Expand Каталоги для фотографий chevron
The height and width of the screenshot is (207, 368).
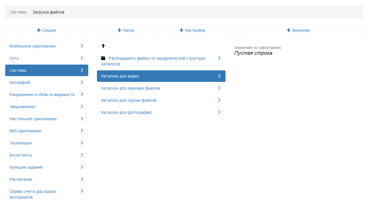(x=219, y=112)
